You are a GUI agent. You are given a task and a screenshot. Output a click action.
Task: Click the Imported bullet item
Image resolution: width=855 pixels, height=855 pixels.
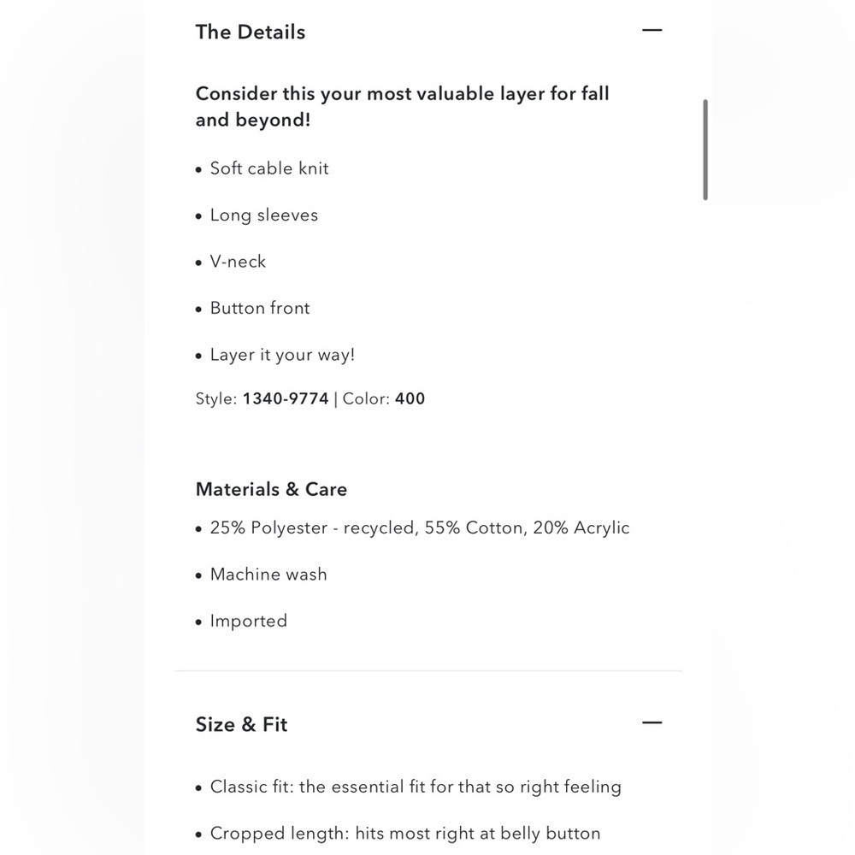(x=242, y=621)
